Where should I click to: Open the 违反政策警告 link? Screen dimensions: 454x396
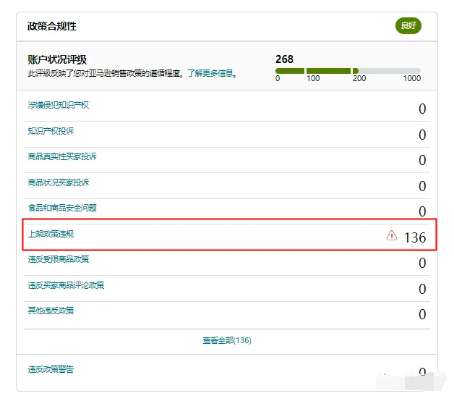51,369
